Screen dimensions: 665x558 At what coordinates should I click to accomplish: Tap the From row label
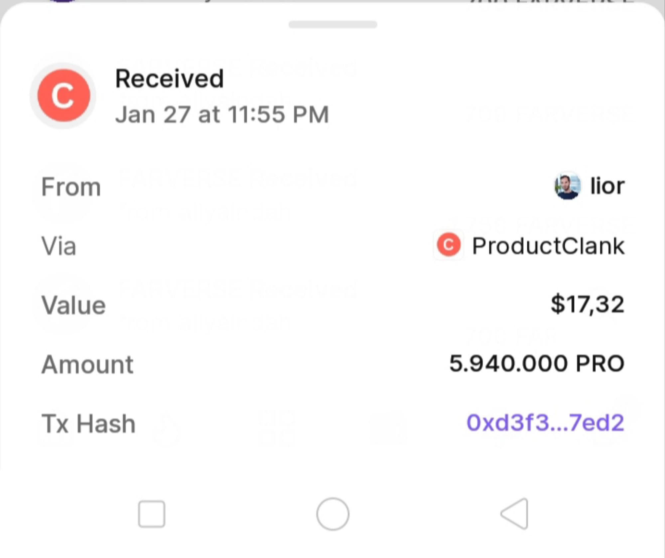(71, 187)
